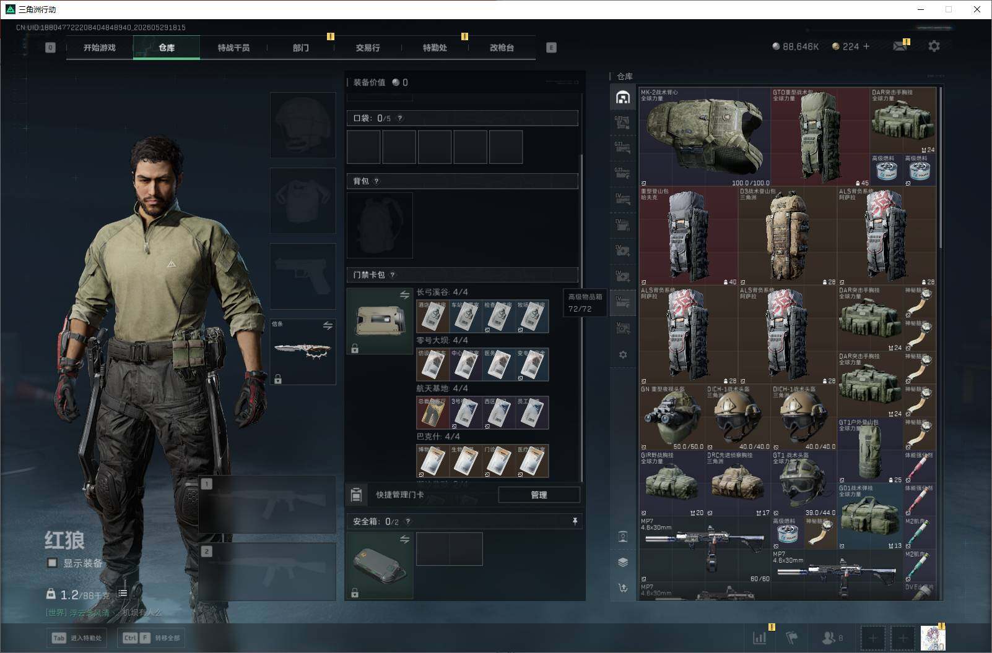
Task: Select the DRC先进侦察胸挂 chest rig
Action: coord(738,484)
